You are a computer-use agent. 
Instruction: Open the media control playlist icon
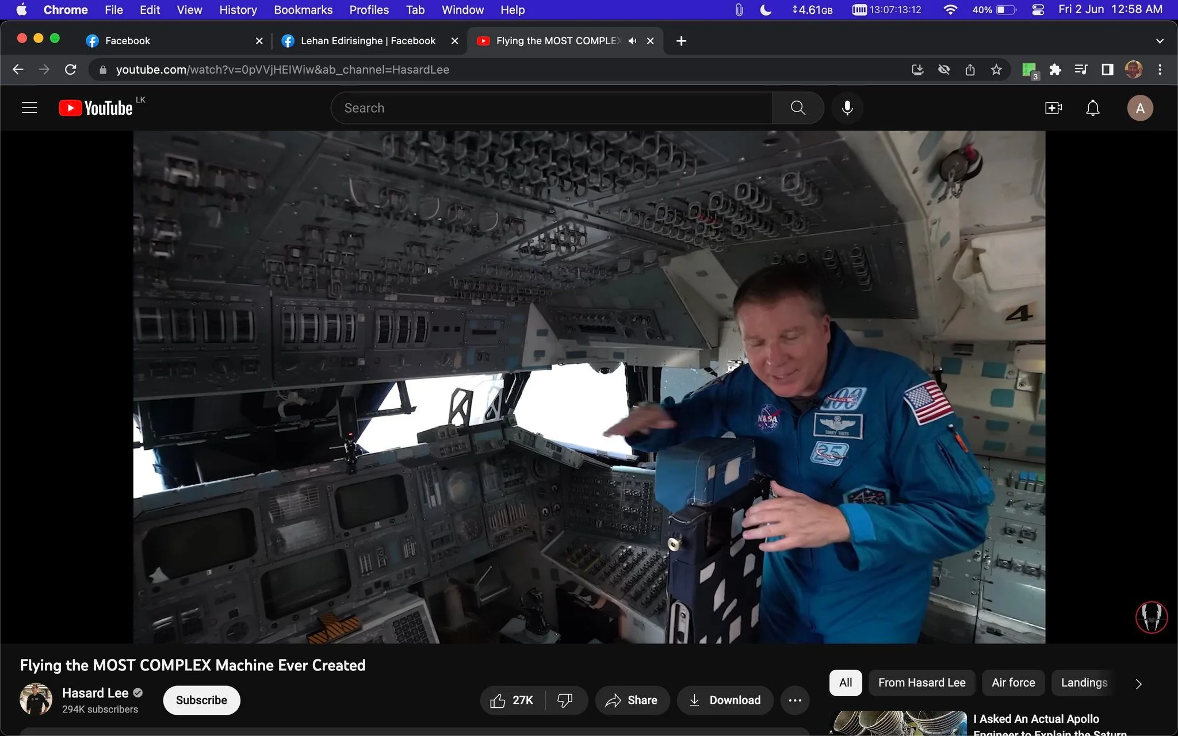(x=1081, y=70)
